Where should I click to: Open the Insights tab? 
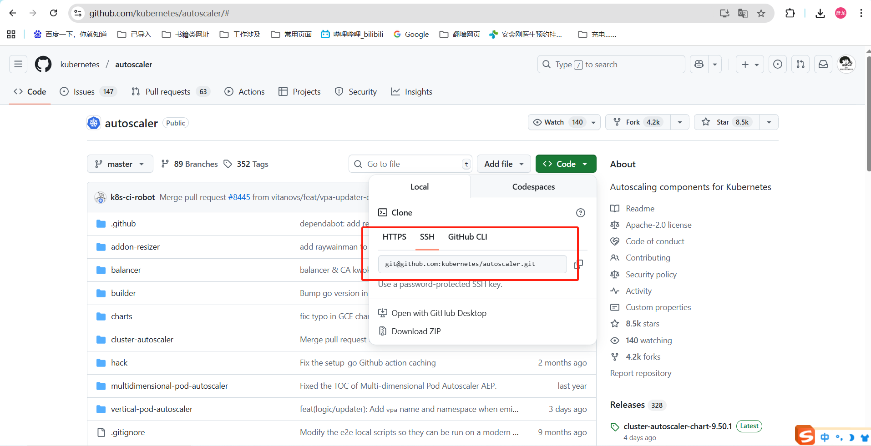pyautogui.click(x=412, y=92)
